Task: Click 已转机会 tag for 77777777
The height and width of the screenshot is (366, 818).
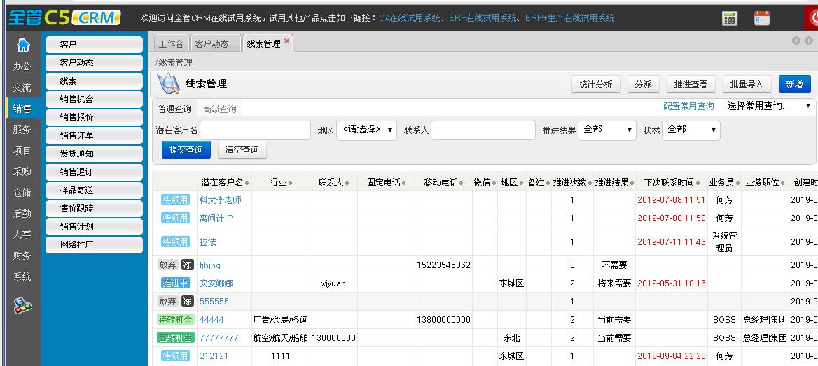Action: pyautogui.click(x=175, y=338)
